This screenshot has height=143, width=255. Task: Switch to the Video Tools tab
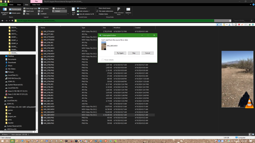[36, 5]
